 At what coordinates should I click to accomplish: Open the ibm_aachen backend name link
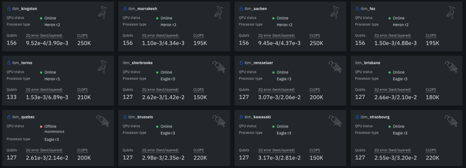click(x=256, y=9)
